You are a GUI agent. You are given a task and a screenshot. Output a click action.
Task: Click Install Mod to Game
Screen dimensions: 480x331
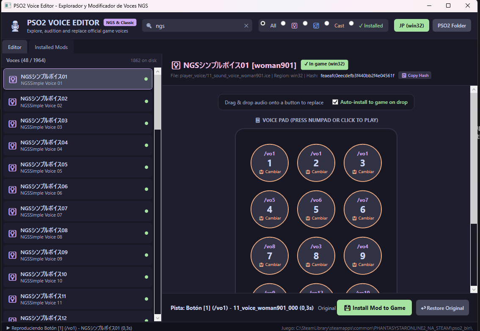(x=374, y=308)
